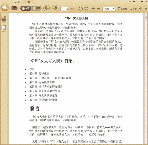Go to the next page arrow
Screen dimensions: 148x145
[x=55, y=8]
